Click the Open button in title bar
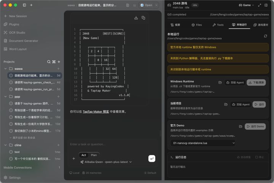Image resolution: width=274 pixels, height=183 pixels. pos(147,5)
